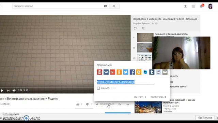Viewport: 218px width, 123px height.
Task: Share the video to Tumblr
Action: [x=152, y=72]
